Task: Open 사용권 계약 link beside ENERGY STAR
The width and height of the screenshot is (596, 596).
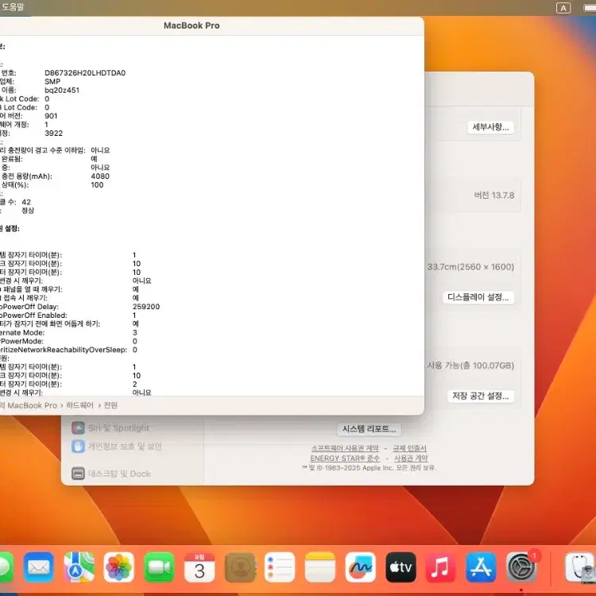Action: tap(411, 459)
